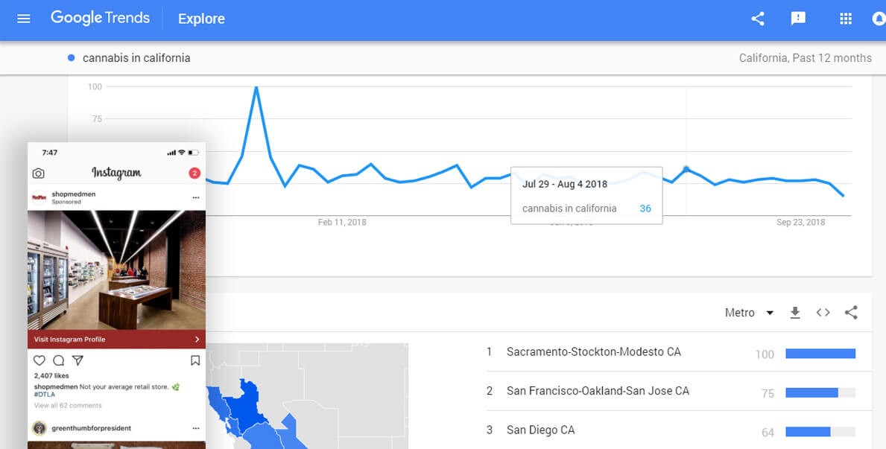The width and height of the screenshot is (886, 449).
Task: Open the Google apps grid
Action: click(846, 19)
